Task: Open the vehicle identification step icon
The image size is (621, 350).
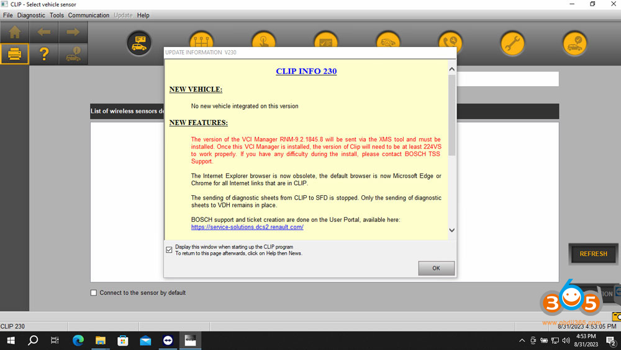Action: [x=139, y=43]
